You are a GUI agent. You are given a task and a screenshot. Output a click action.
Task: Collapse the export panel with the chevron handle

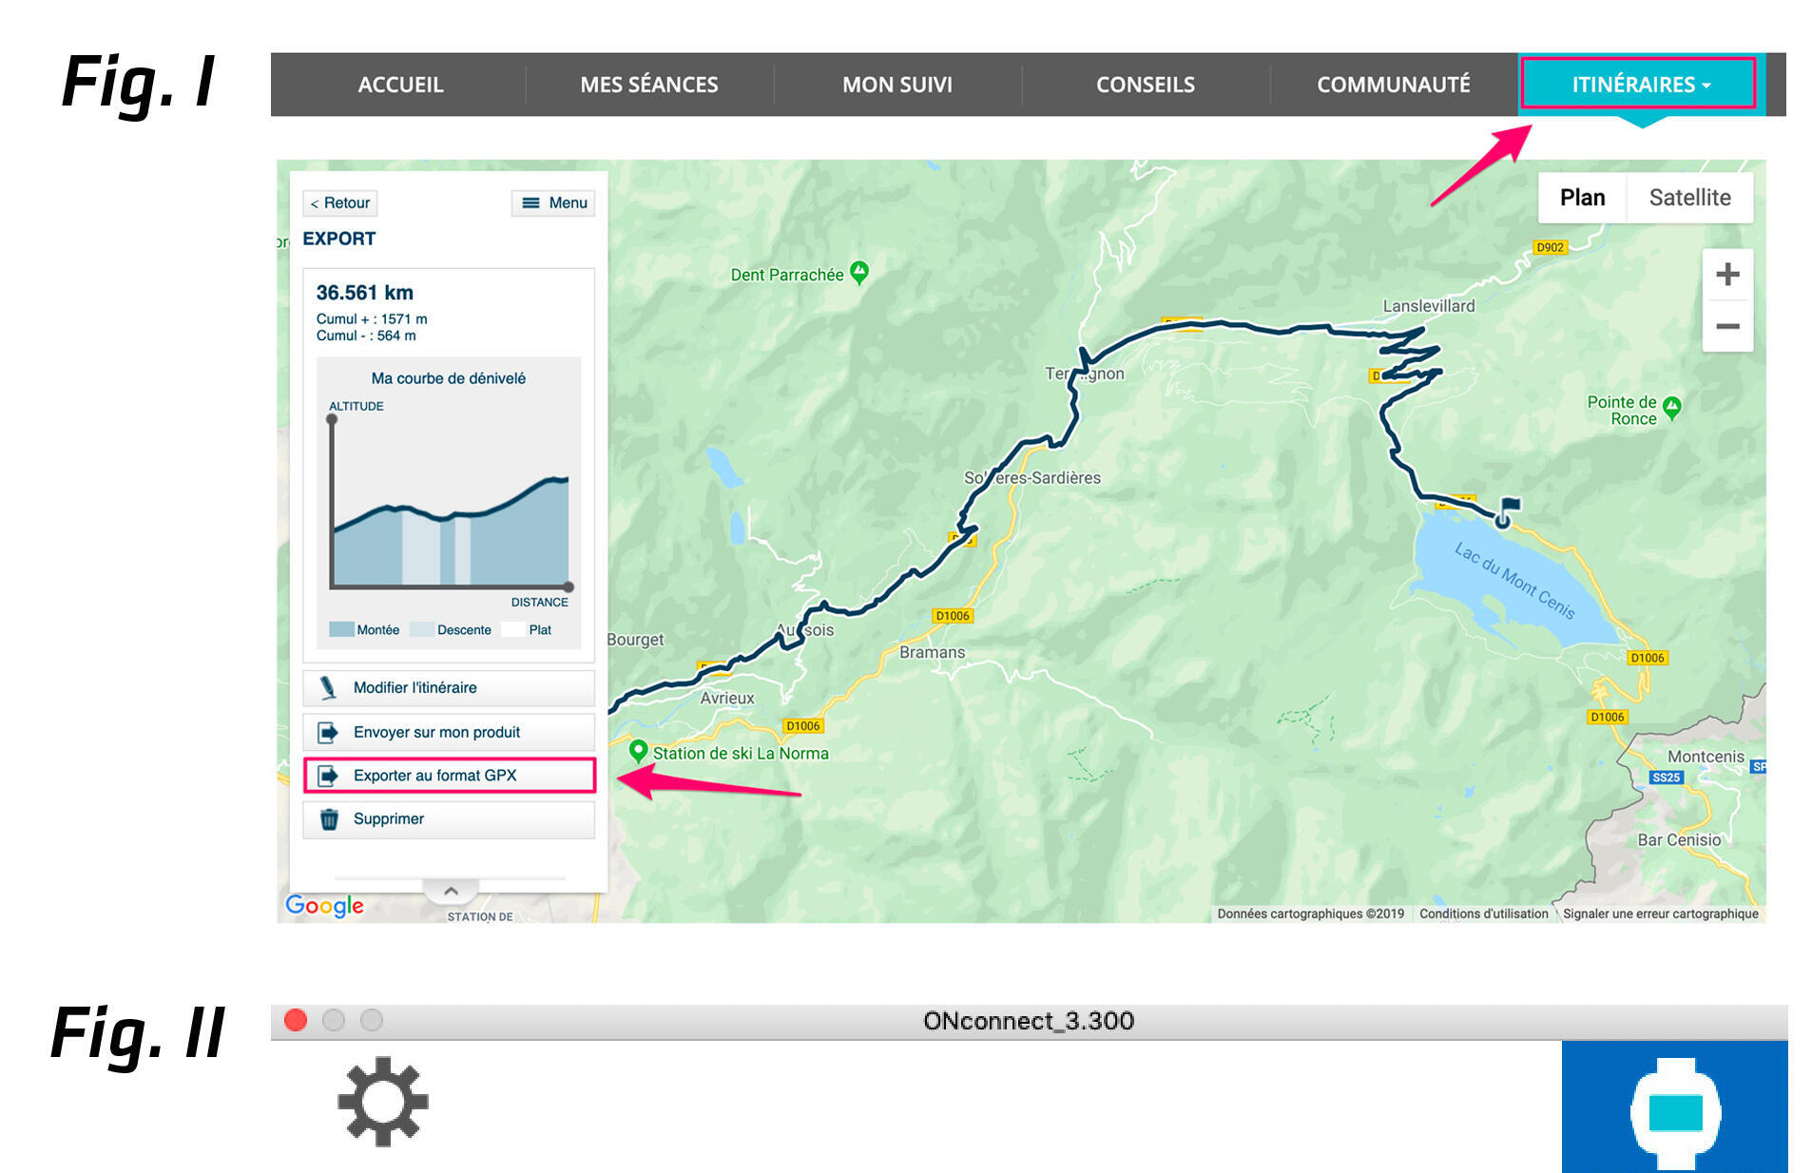451,891
